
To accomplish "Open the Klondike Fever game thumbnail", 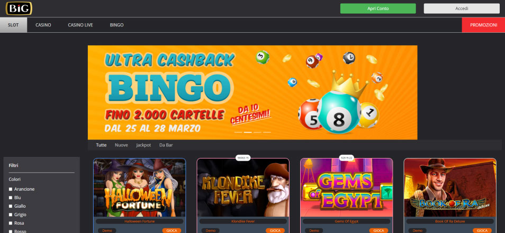I will 243,188.
